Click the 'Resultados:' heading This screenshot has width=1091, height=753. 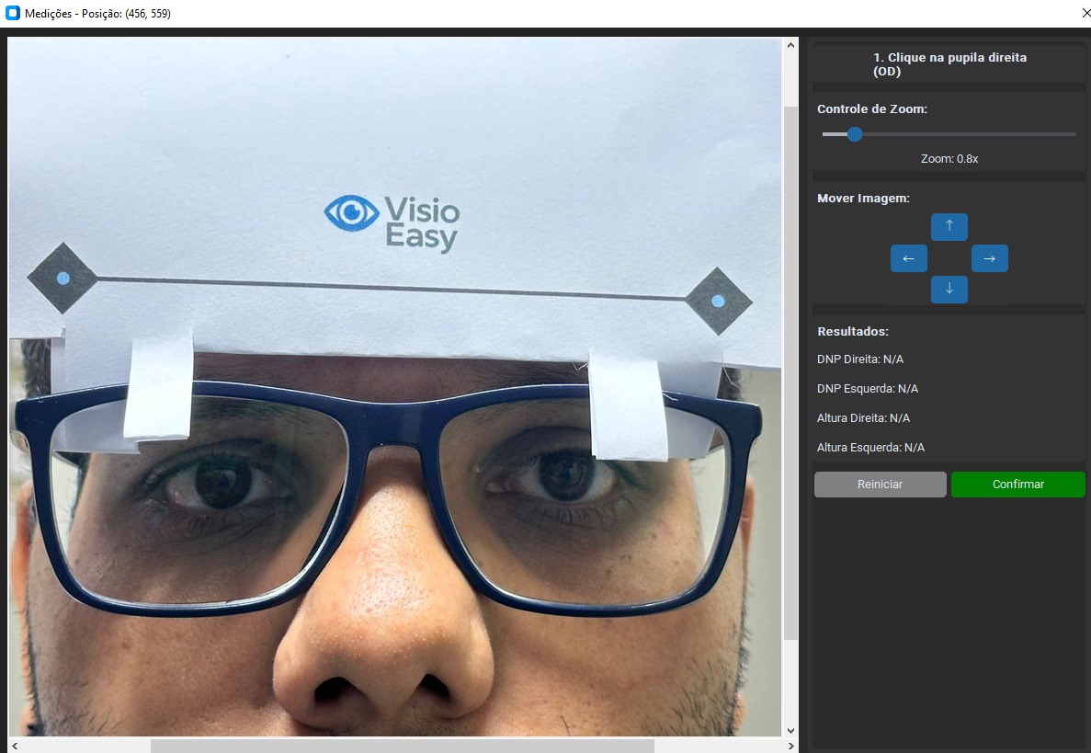click(x=852, y=331)
